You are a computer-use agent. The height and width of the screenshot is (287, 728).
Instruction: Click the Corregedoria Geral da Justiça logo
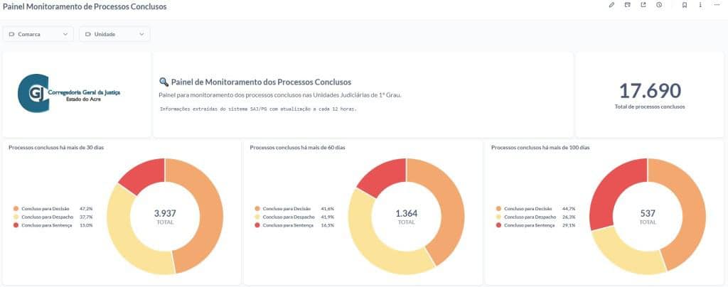point(70,94)
